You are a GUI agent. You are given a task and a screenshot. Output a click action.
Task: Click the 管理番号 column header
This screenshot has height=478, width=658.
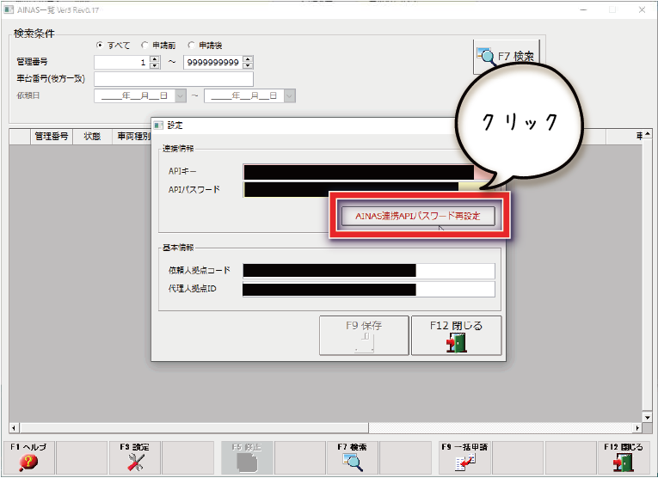52,137
